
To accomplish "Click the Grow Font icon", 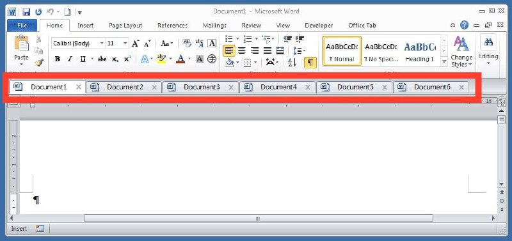I will pyautogui.click(x=135, y=43).
